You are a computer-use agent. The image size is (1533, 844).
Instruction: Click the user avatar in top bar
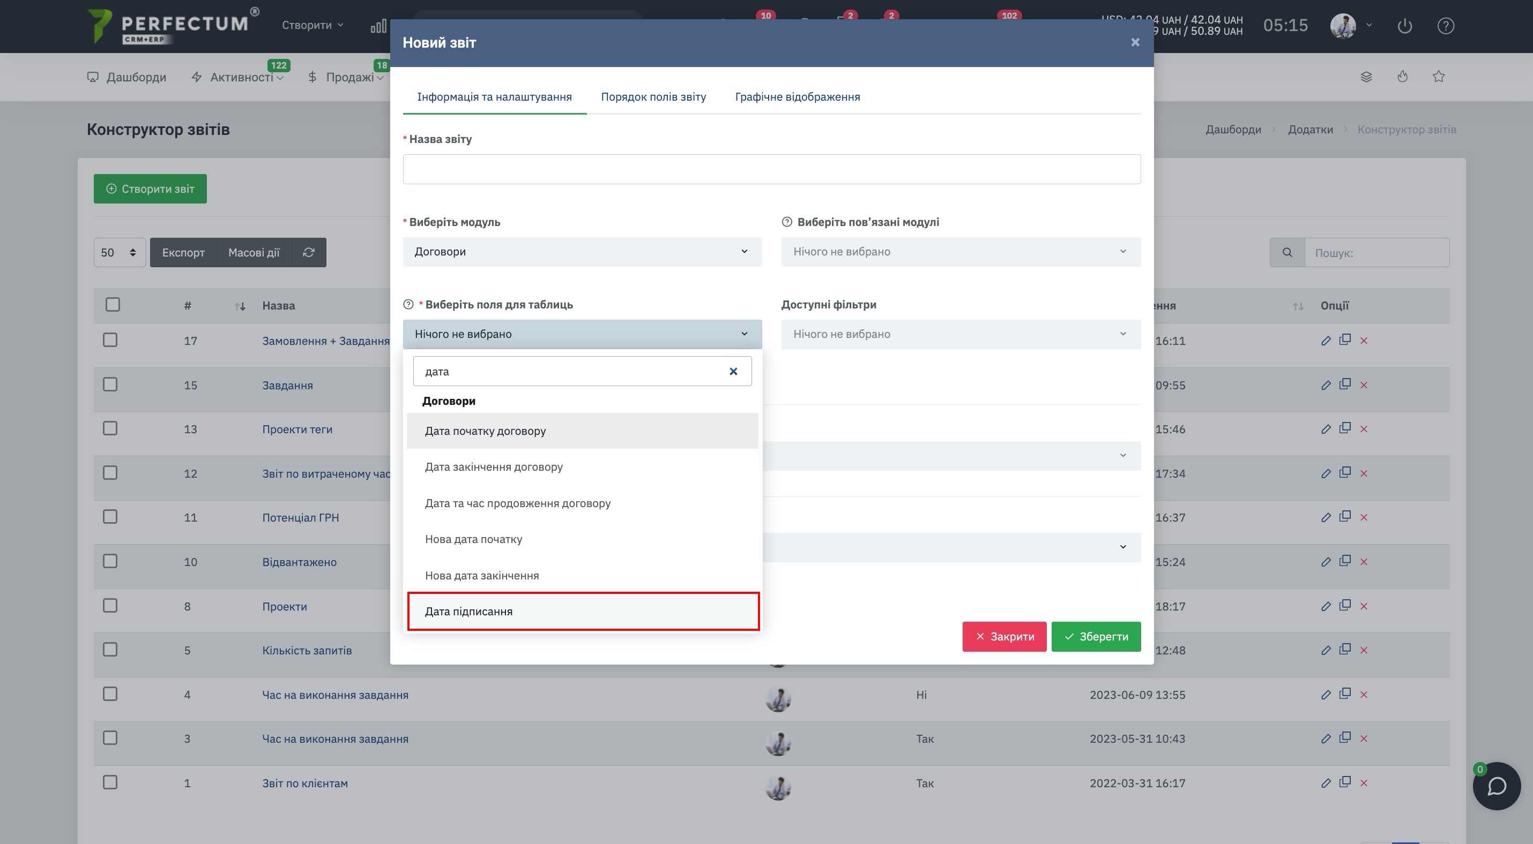pos(1343,26)
